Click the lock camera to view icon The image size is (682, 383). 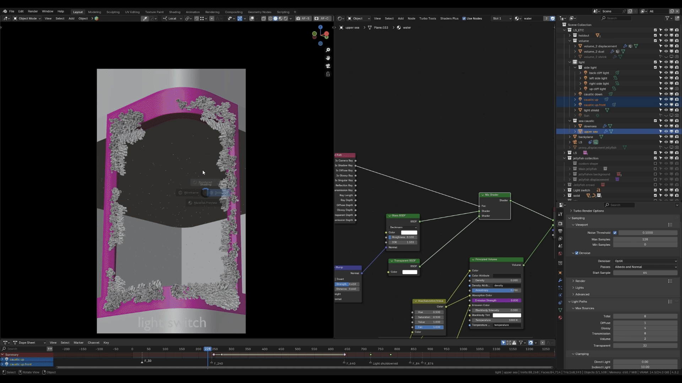coord(328,74)
